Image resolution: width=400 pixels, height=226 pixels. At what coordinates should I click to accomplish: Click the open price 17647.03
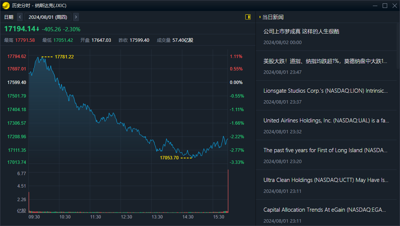101,40
